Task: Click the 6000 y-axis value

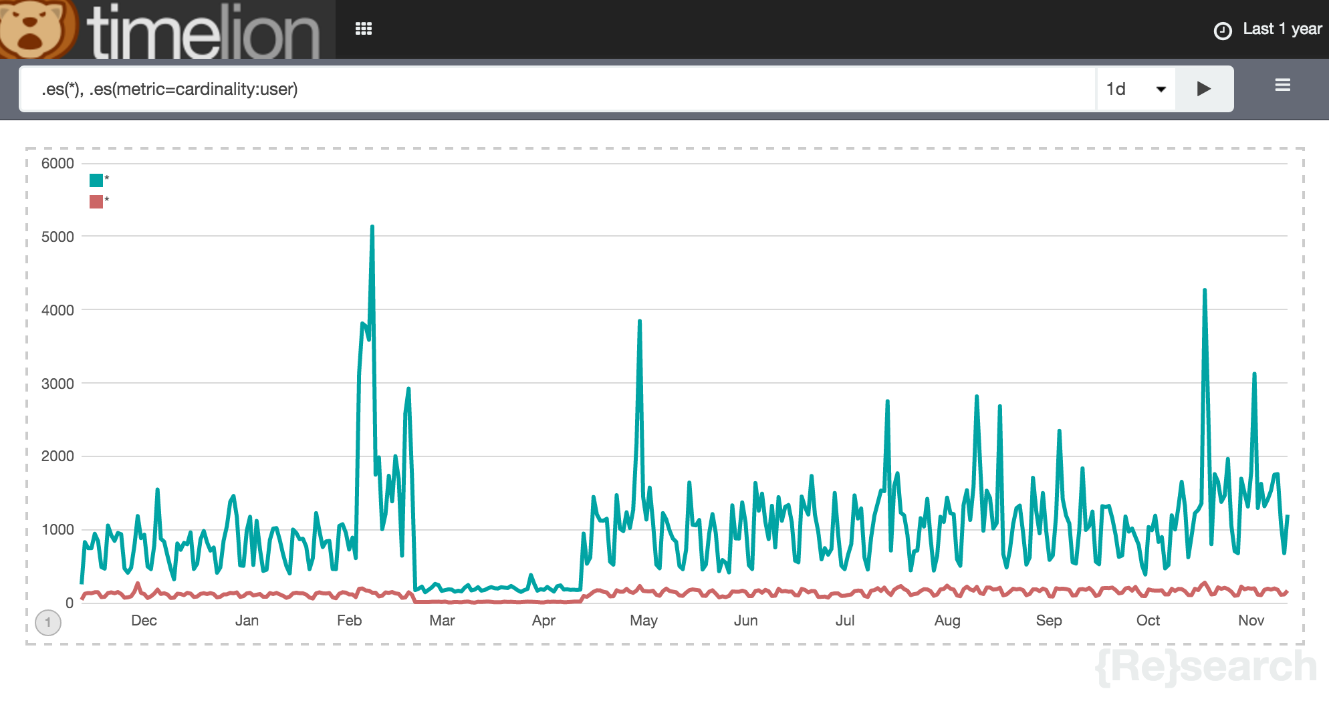Action: coord(57,163)
